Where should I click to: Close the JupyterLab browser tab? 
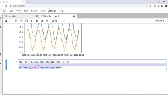tap(23, 2)
